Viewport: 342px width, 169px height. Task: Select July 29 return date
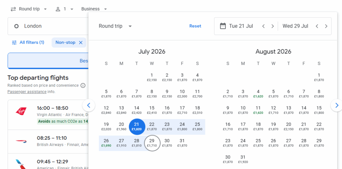coord(152,143)
